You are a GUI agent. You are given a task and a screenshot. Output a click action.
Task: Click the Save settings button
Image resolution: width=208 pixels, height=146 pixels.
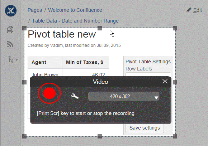pyautogui.click(x=145, y=128)
